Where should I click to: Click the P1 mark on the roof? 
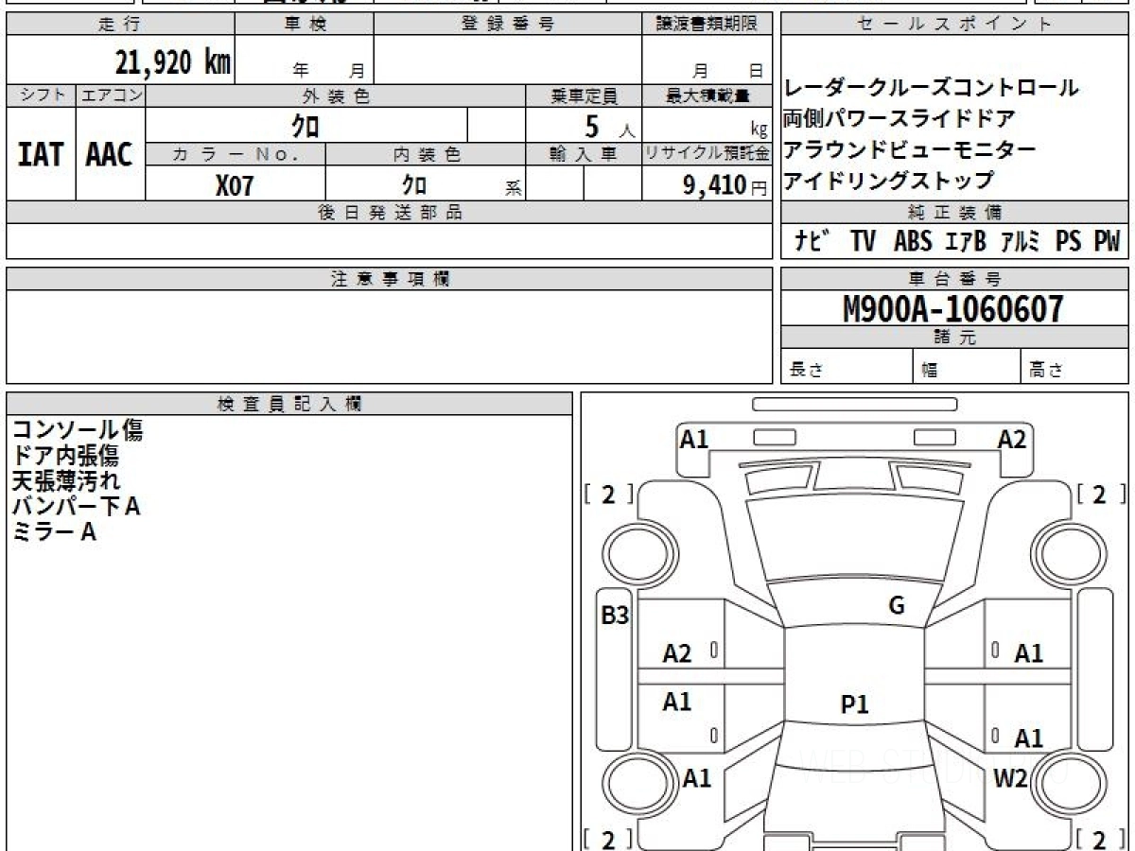(854, 703)
